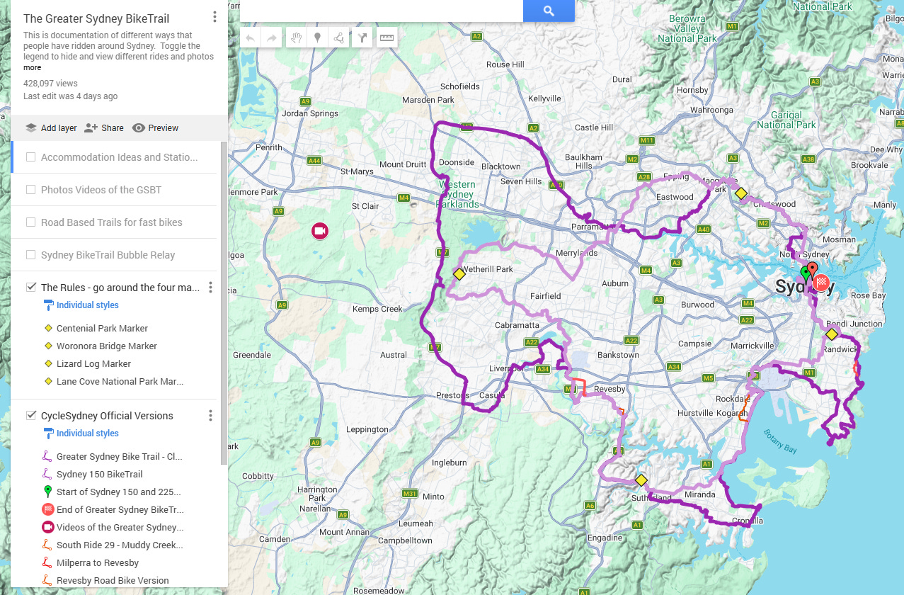Open The Rules layer options menu
Viewport: 904px width, 595px height.
pos(210,288)
